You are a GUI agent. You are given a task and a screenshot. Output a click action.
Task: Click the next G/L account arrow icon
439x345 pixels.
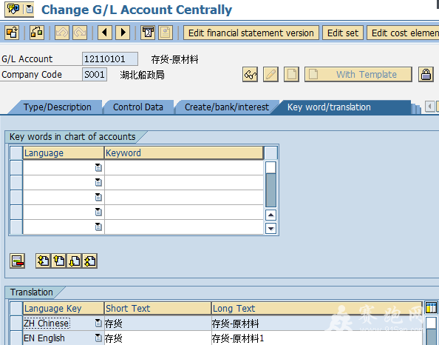tap(123, 33)
